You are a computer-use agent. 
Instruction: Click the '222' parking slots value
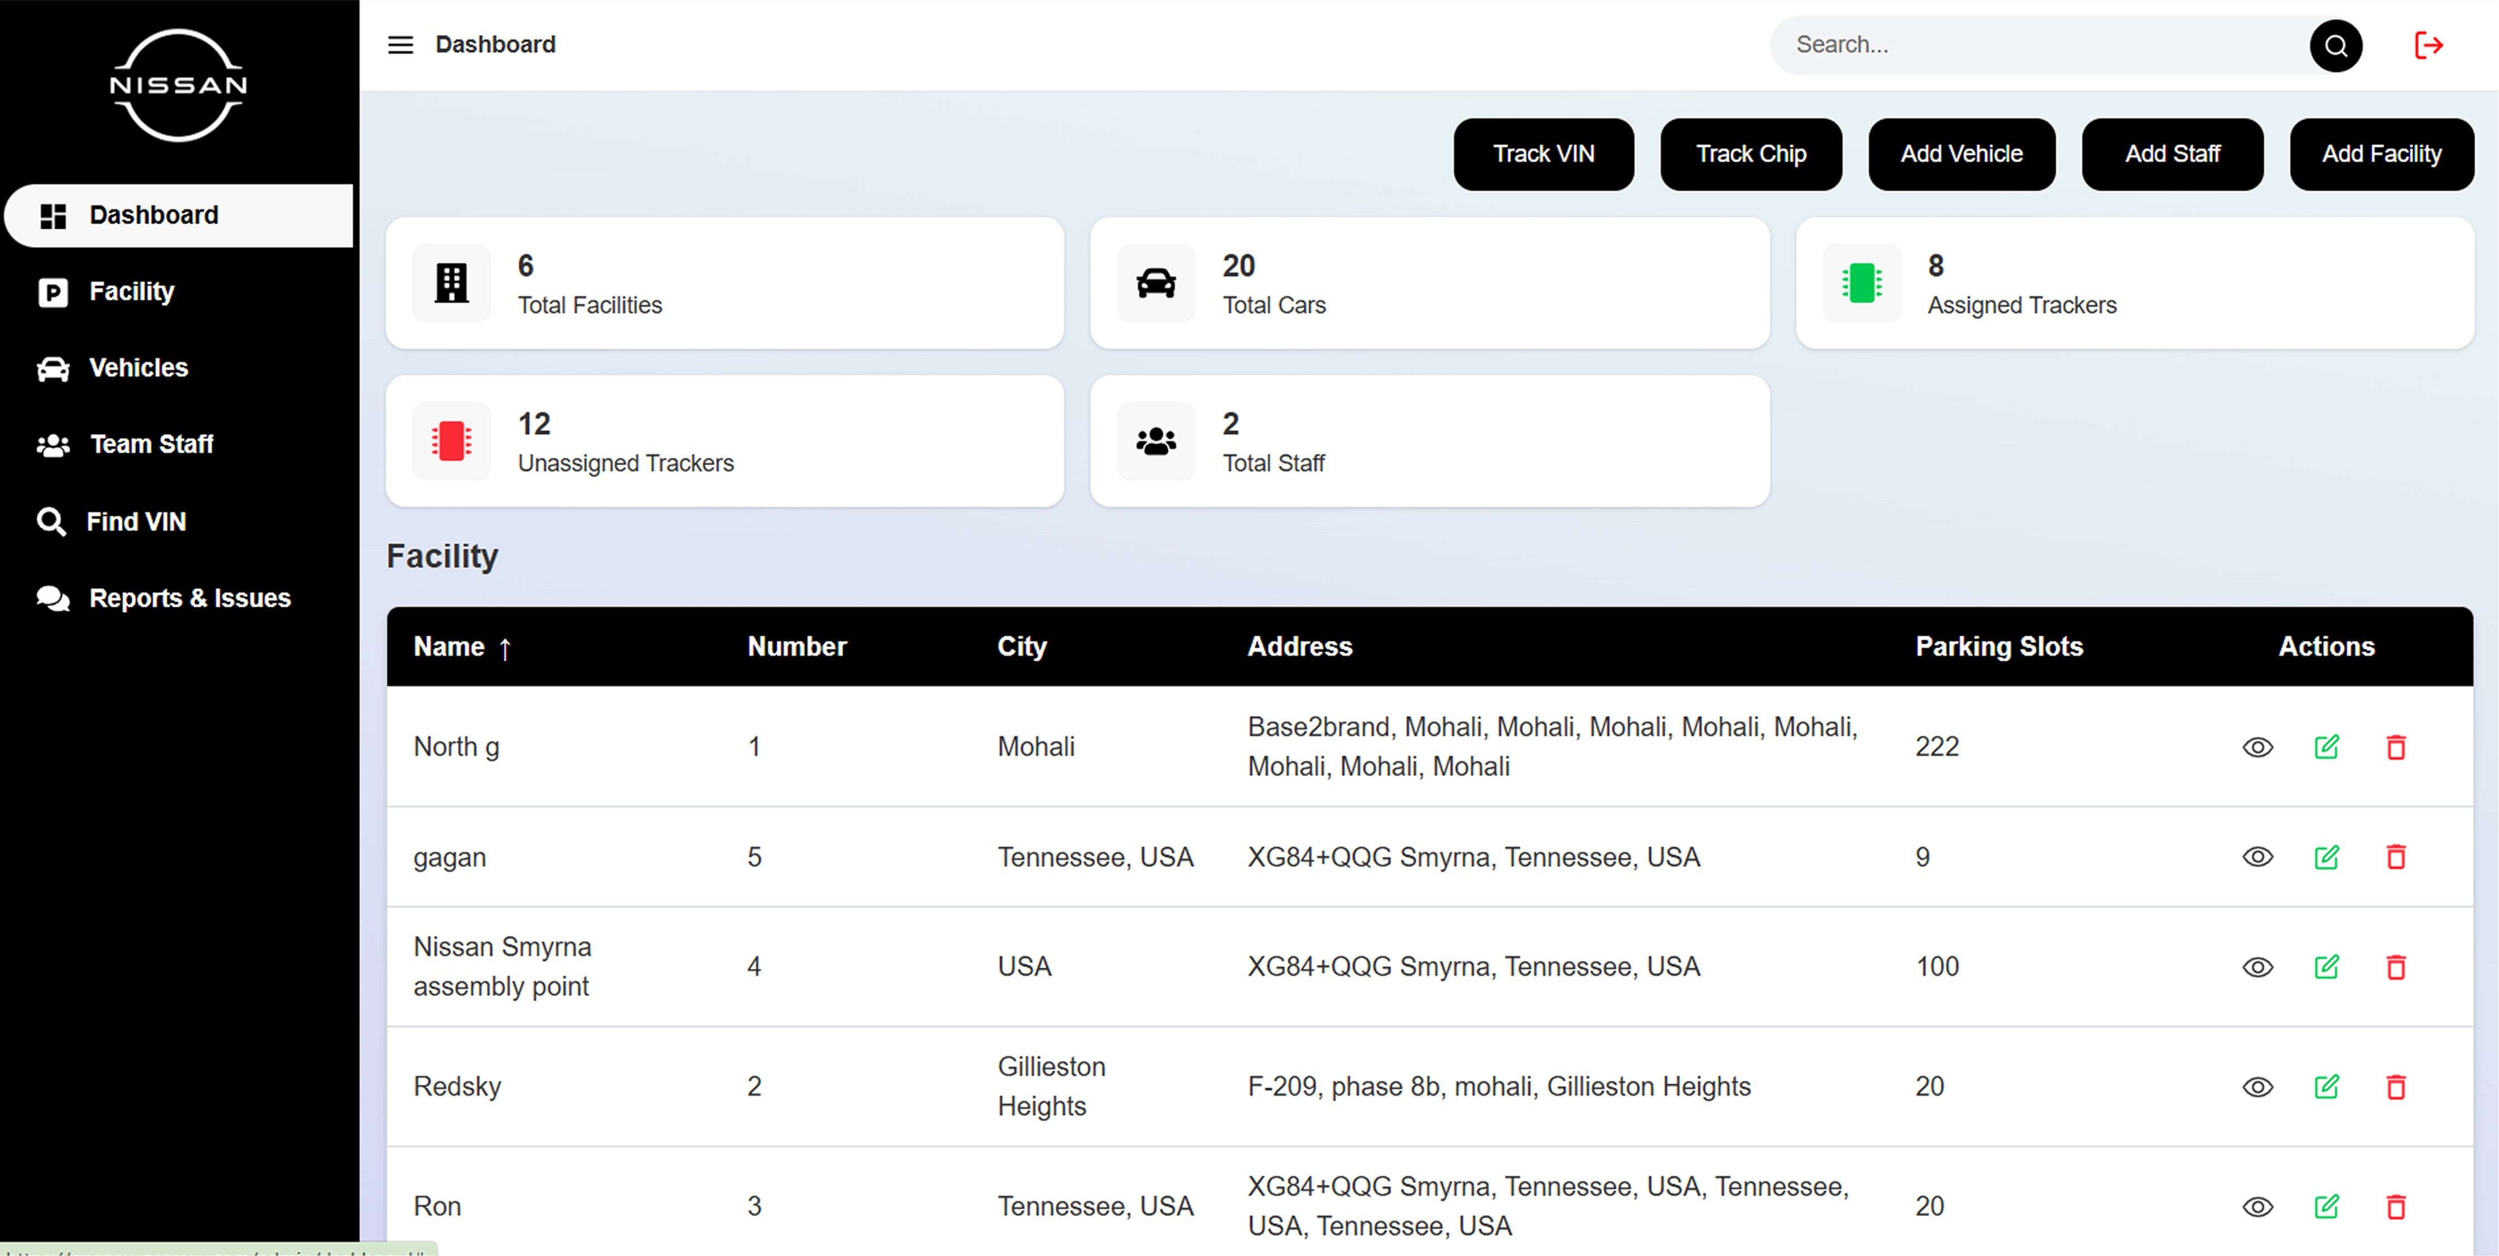coord(1936,747)
